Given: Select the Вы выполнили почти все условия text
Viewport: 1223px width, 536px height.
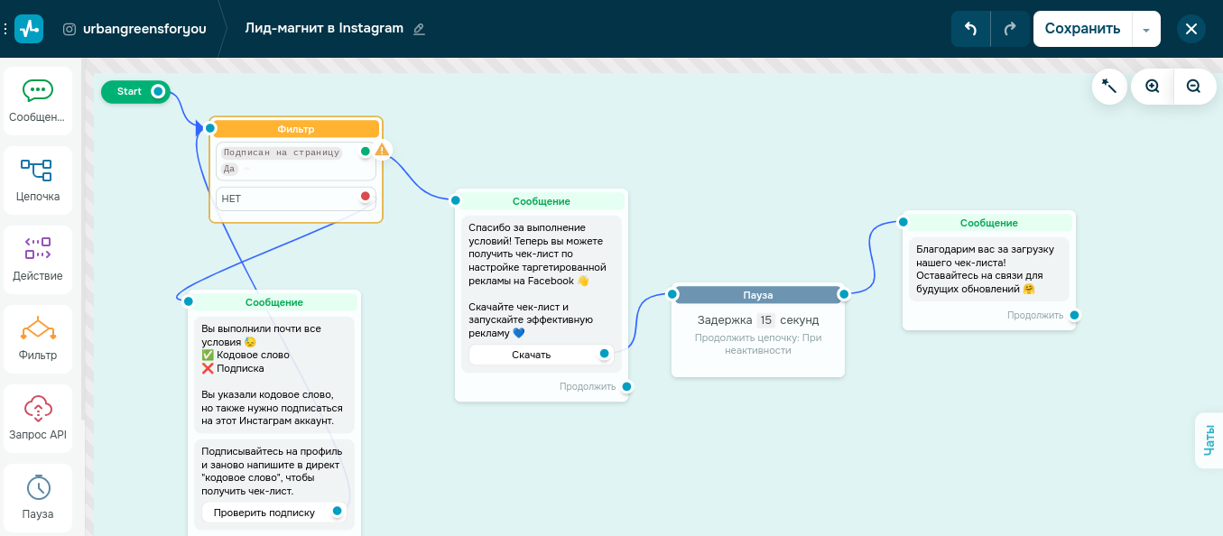Looking at the screenshot, I should 274,374.
